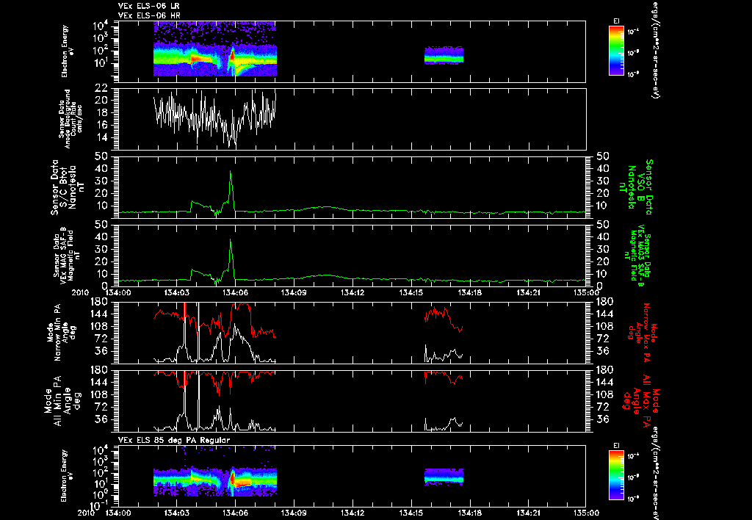Click the white count rate trace in second panel

pos(214,117)
